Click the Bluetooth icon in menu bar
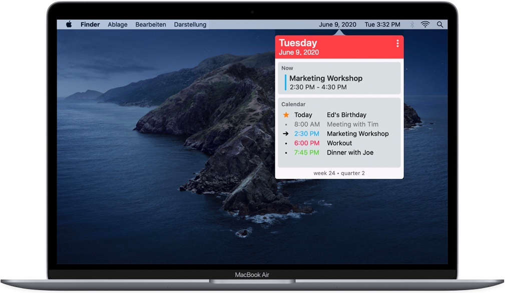This screenshot has width=505, height=293. (x=412, y=24)
